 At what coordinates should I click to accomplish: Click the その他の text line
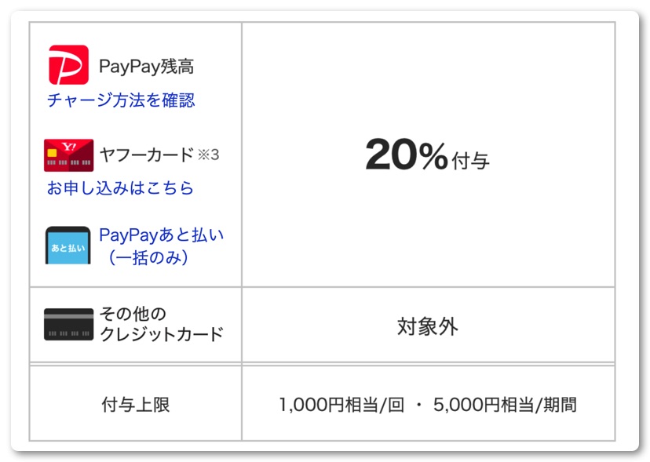(133, 315)
